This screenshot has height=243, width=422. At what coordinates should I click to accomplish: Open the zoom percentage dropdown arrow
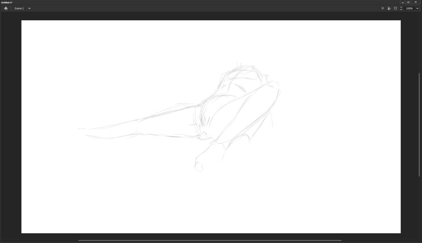(417, 8)
